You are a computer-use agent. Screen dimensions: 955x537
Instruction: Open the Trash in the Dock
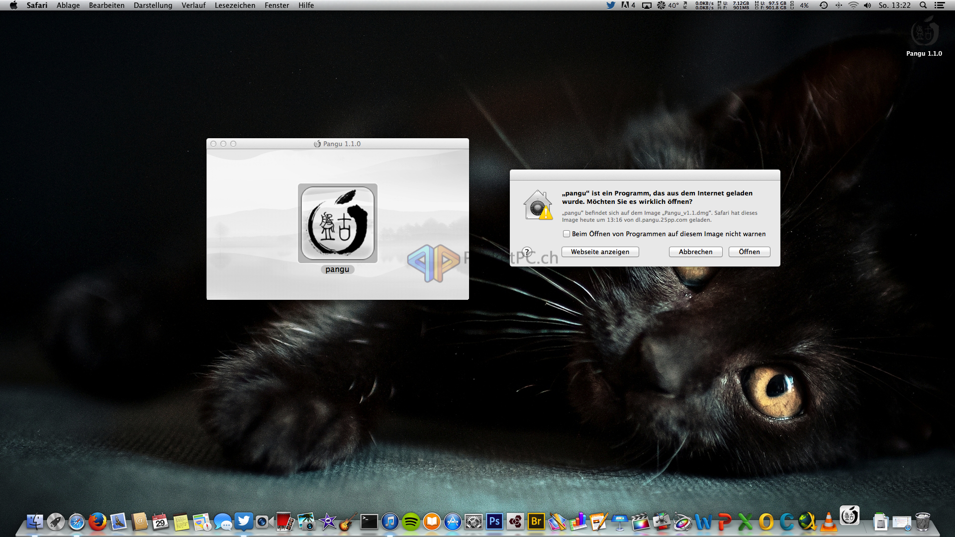923,522
